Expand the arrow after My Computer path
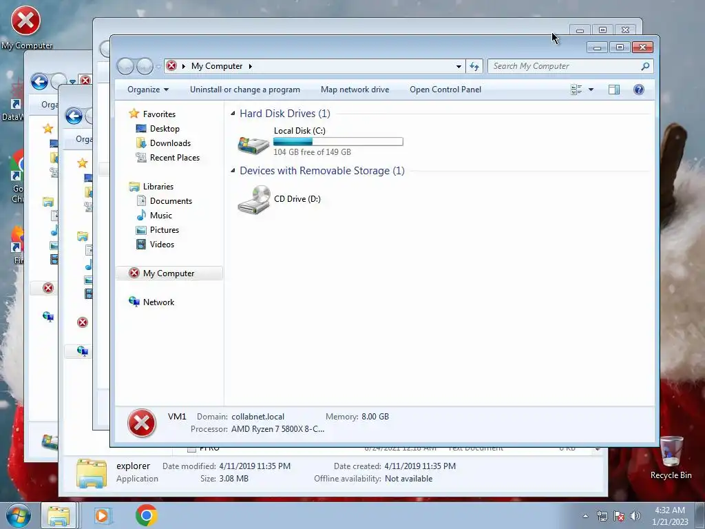This screenshot has width=705, height=529. tap(251, 66)
